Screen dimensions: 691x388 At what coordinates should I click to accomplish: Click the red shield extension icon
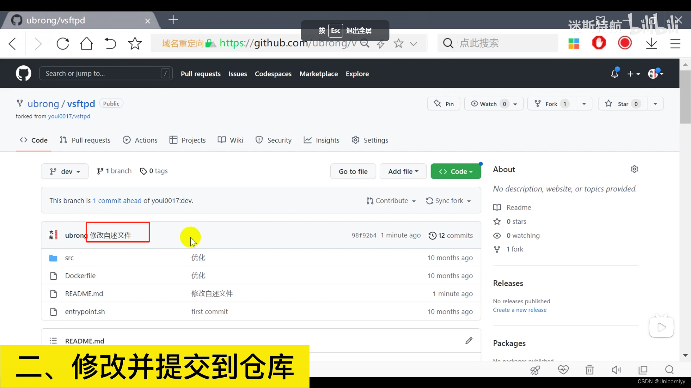599,43
